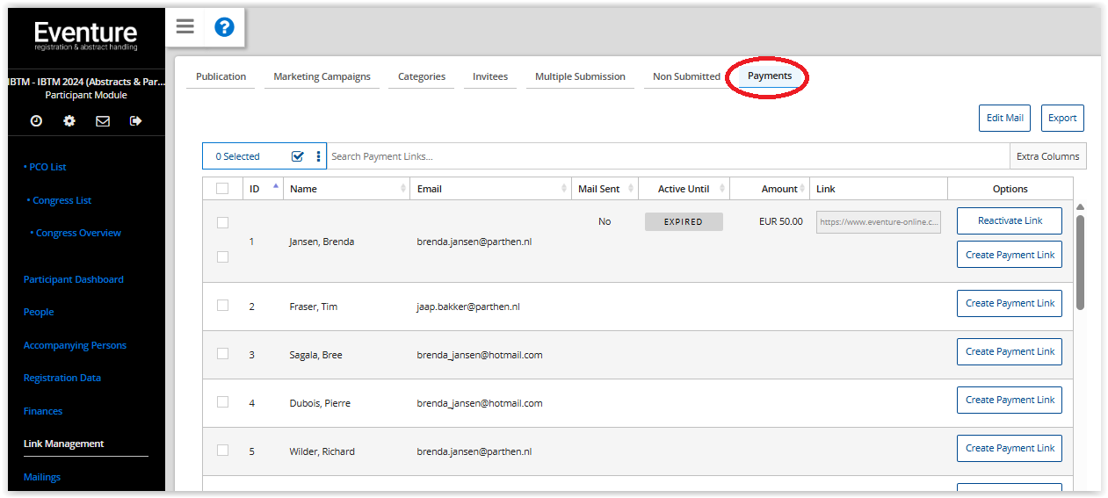Create Payment Link for Wilder, Richard
Image resolution: width=1108 pixels, height=498 pixels.
click(x=1010, y=448)
